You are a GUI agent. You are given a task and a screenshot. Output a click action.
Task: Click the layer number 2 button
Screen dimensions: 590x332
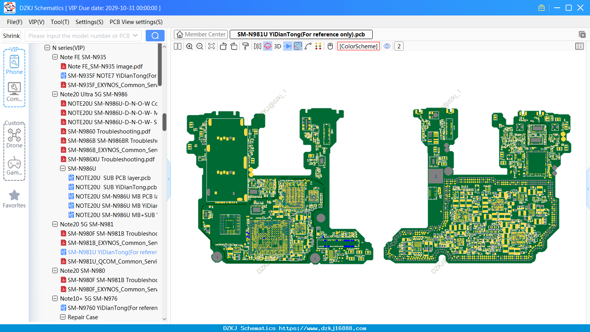click(x=399, y=46)
